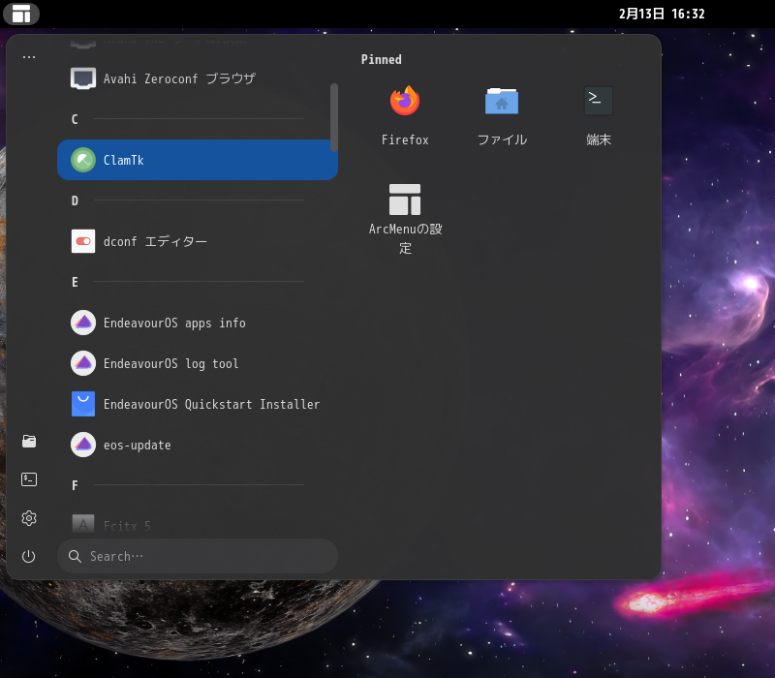Open the folder icon in the left sidebar
This screenshot has width=775, height=678.
tap(29, 441)
